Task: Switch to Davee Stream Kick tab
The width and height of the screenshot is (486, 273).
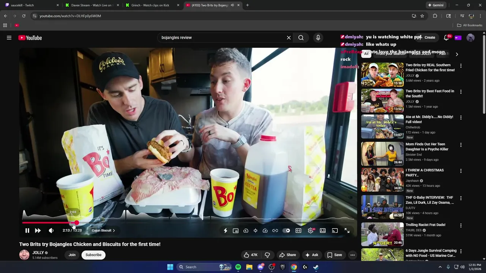Action: 92,5
